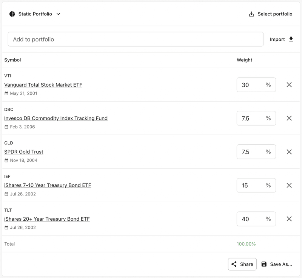Open the Select portfolio button
The image size is (302, 278).
tap(270, 14)
